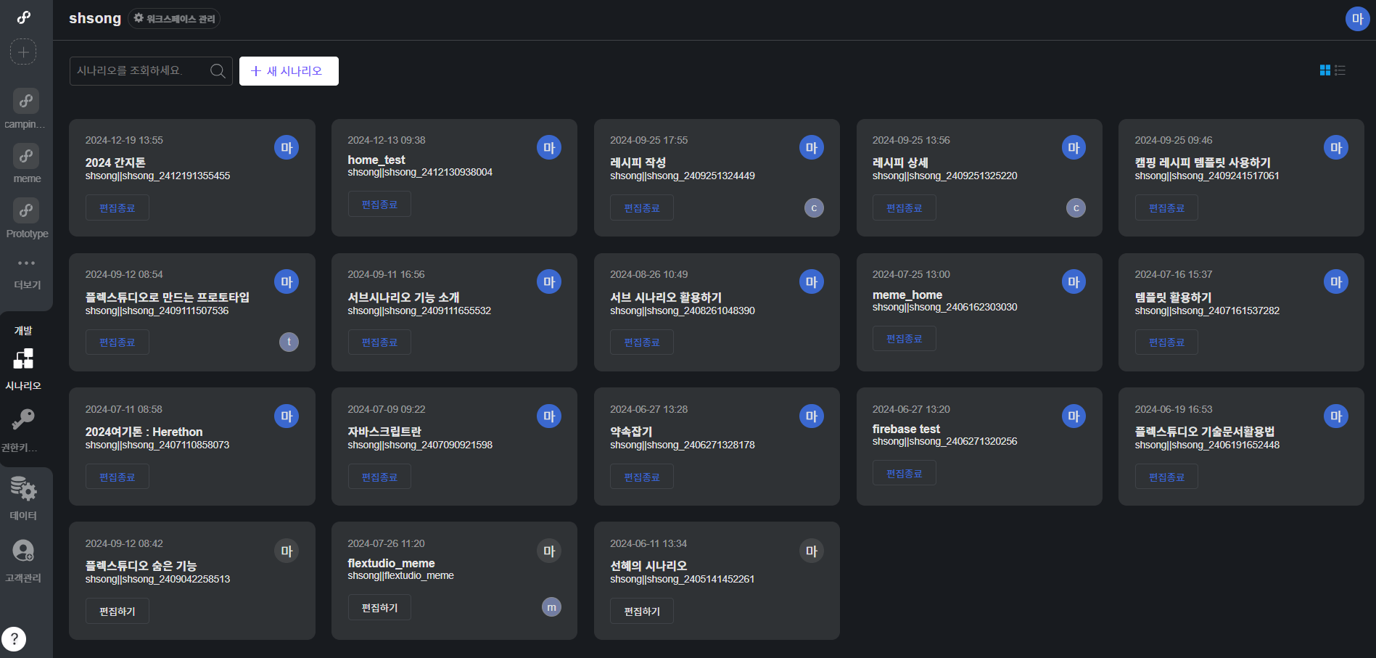This screenshot has height=658, width=1376.
Task: Open the 2024 간지톤 scenario title
Action: click(115, 163)
